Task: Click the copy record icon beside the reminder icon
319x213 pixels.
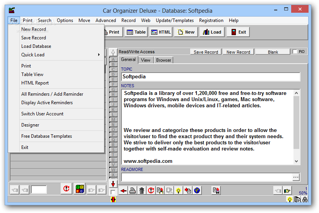Action: (160, 191)
